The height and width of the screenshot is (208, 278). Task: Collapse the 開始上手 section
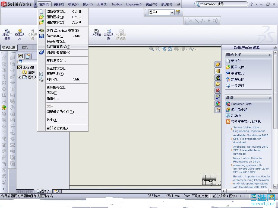[x=270, y=55]
